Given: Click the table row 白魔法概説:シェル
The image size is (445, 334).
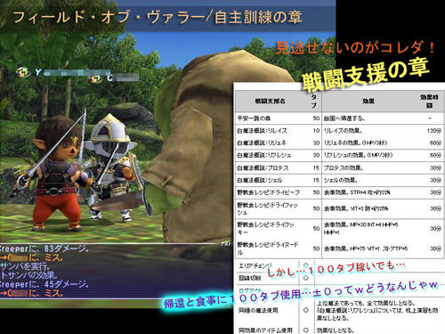Looking at the screenshot, I should [339, 180].
